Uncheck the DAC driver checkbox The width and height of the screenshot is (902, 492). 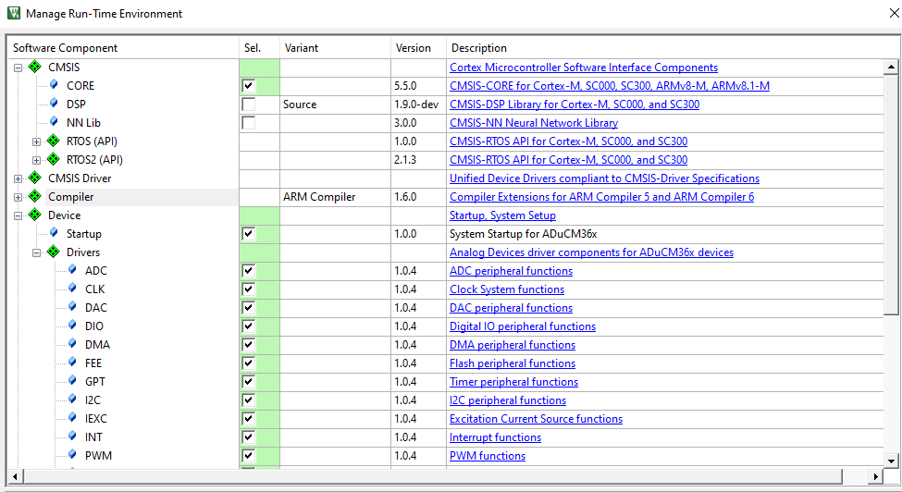click(249, 307)
